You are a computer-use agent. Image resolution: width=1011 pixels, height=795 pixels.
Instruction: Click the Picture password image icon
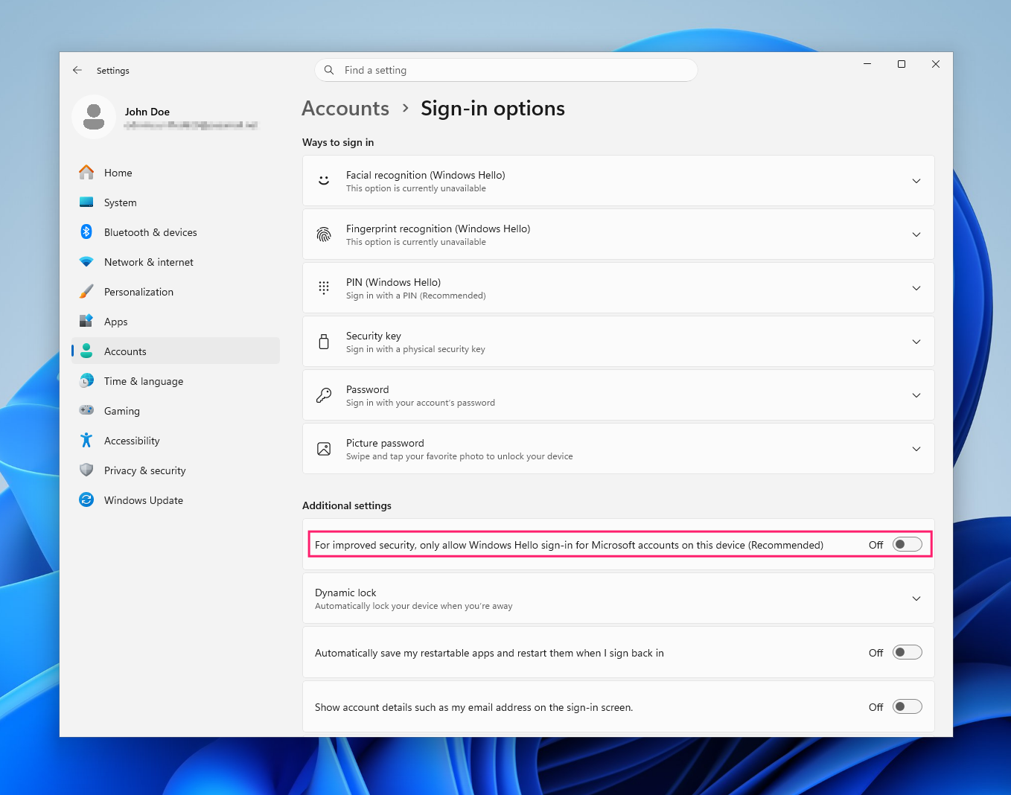(324, 449)
